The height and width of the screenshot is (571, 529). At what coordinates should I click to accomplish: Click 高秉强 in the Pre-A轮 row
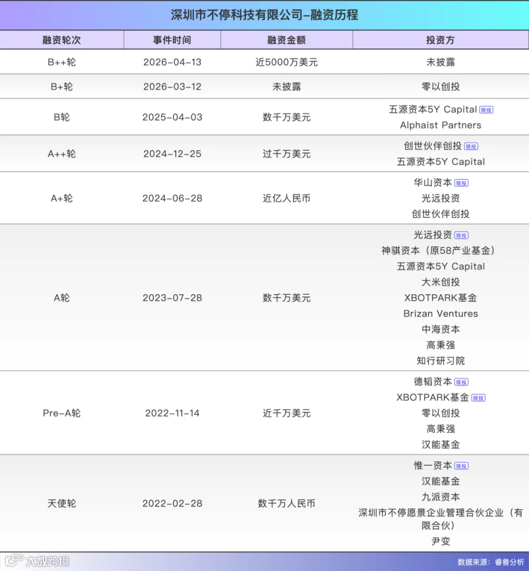click(x=440, y=429)
